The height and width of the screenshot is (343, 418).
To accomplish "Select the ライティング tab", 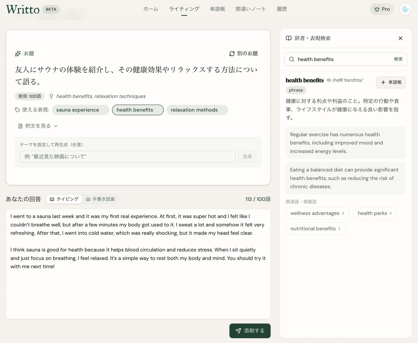I will [x=184, y=9].
